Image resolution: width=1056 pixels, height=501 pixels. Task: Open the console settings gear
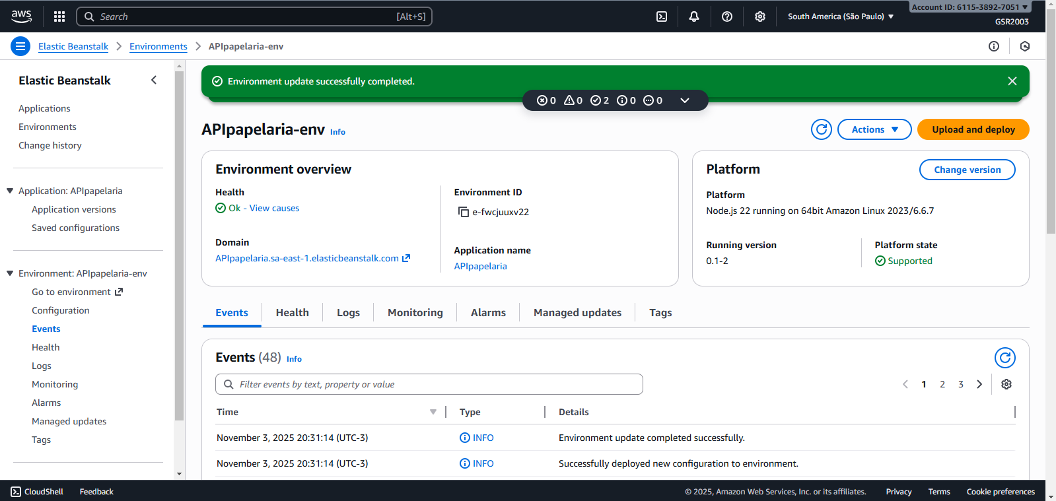(760, 17)
